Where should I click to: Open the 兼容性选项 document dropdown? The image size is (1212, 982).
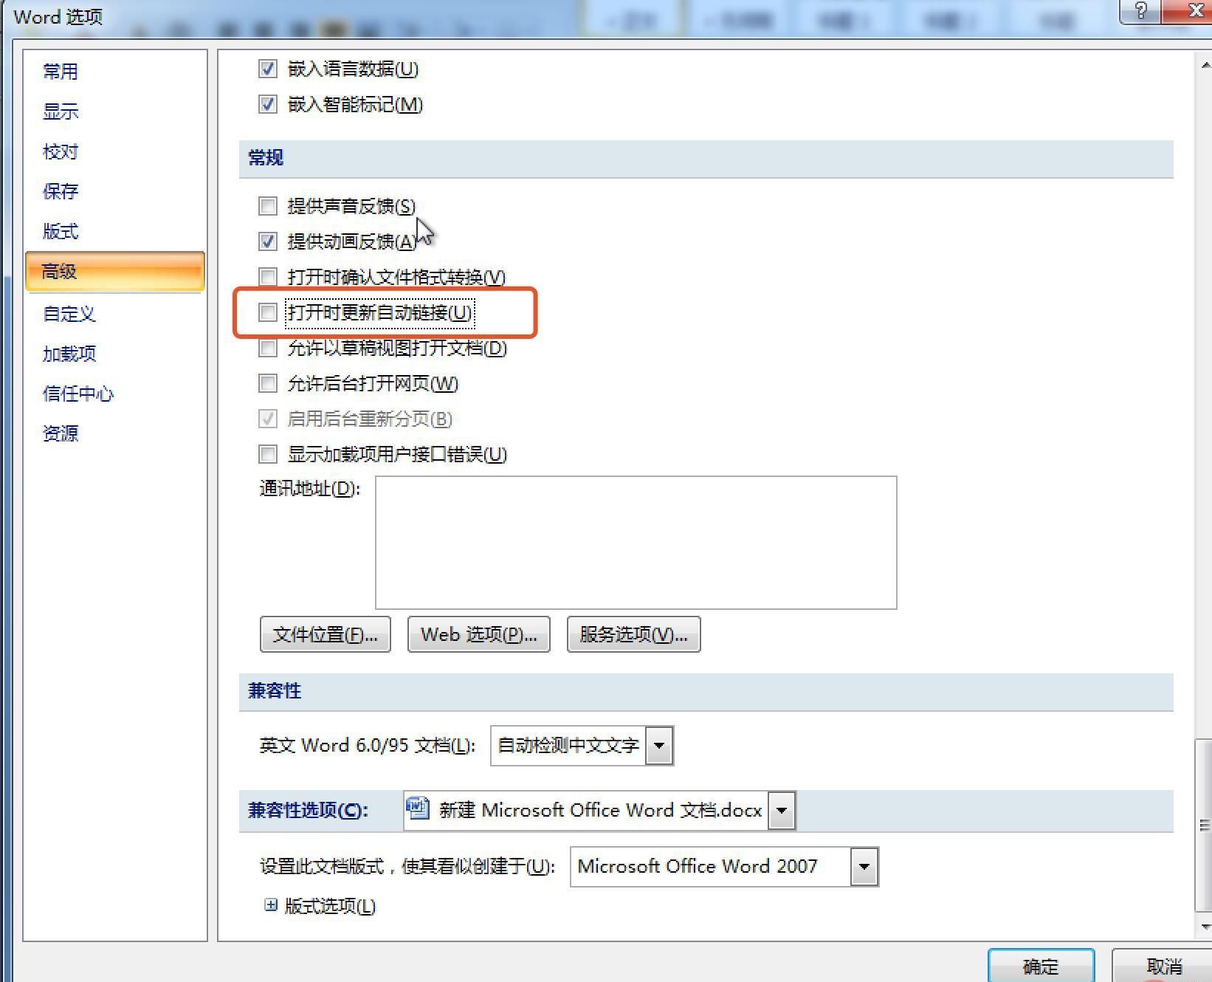click(782, 810)
